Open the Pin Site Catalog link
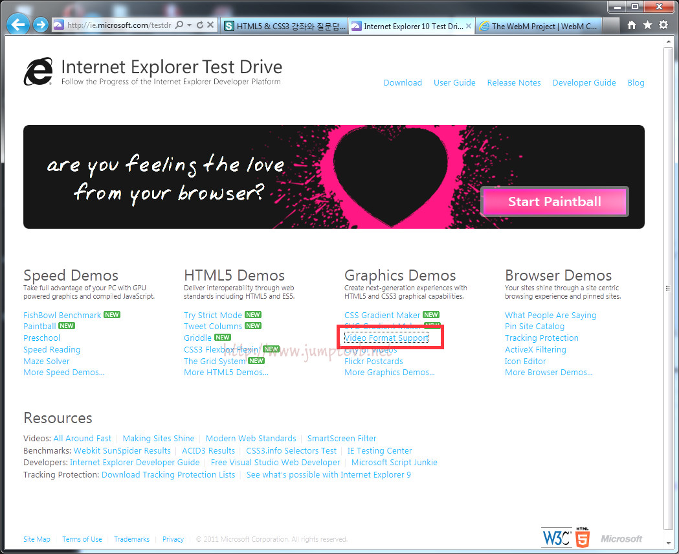The width and height of the screenshot is (679, 554). click(535, 326)
